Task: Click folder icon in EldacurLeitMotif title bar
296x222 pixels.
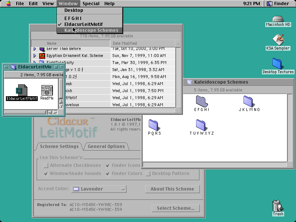Action: point(14,67)
